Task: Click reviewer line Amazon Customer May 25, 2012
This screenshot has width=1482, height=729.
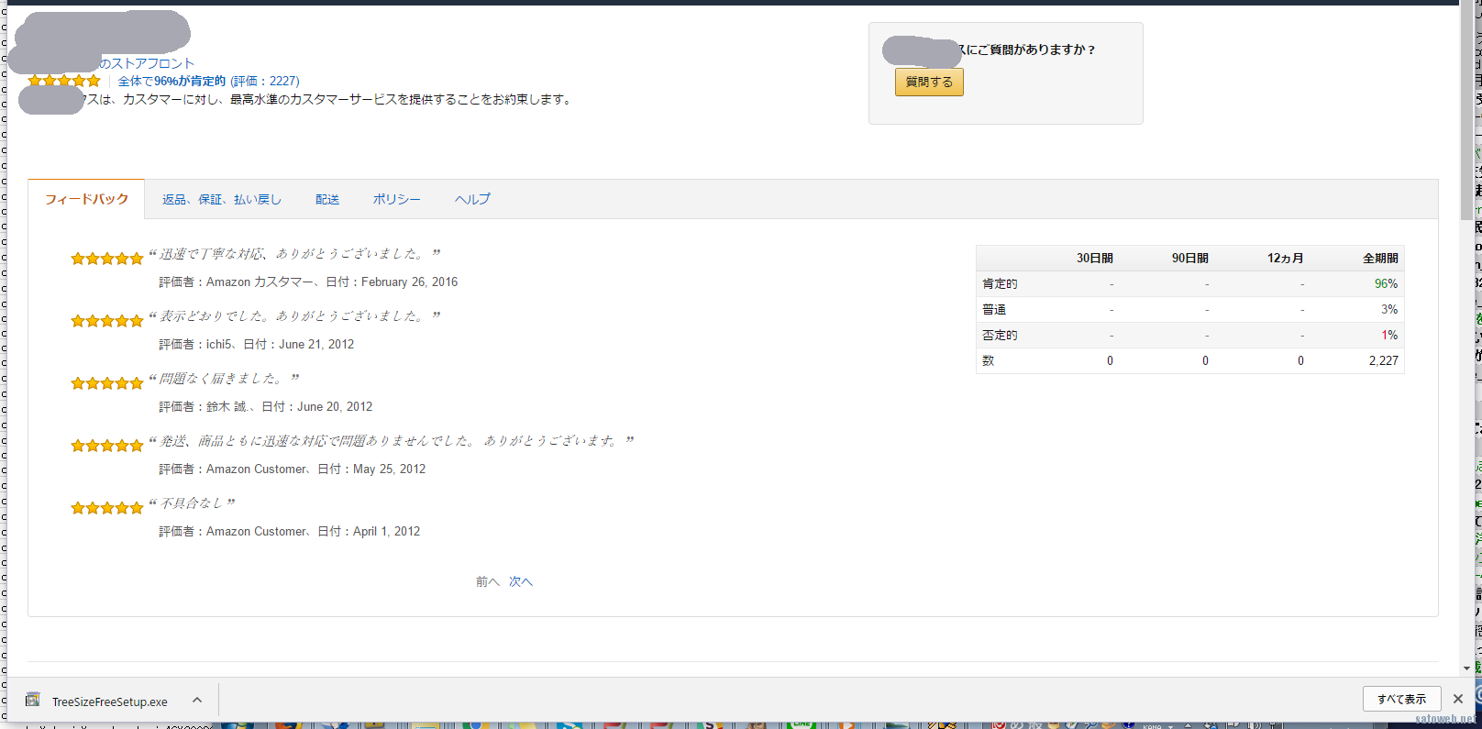Action: [293, 469]
